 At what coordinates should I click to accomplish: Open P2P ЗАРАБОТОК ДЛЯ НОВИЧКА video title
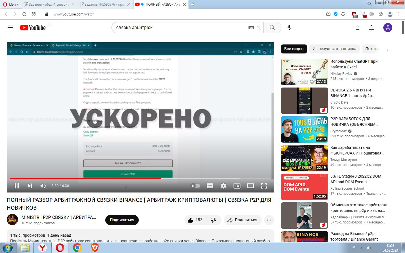click(x=354, y=122)
